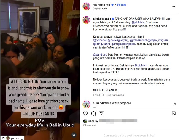The image size is (179, 140).
Task: Unmute the video using the sound icon
Action: click(74, 135)
